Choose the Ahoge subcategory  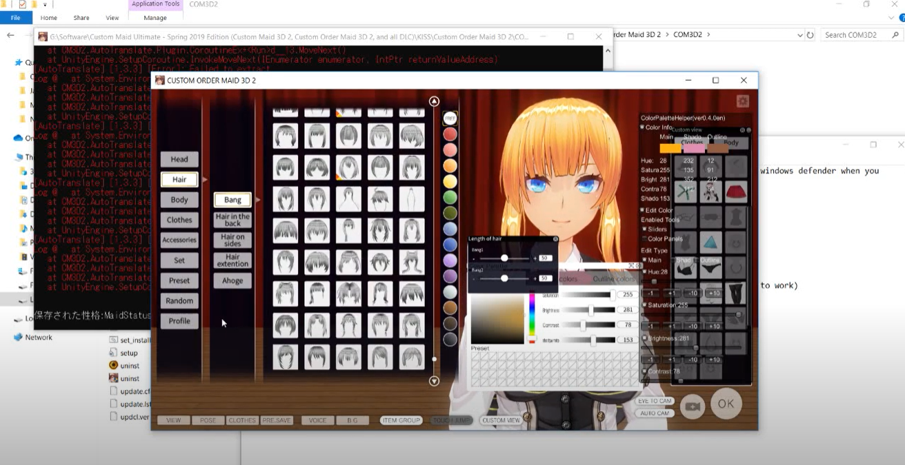(232, 280)
